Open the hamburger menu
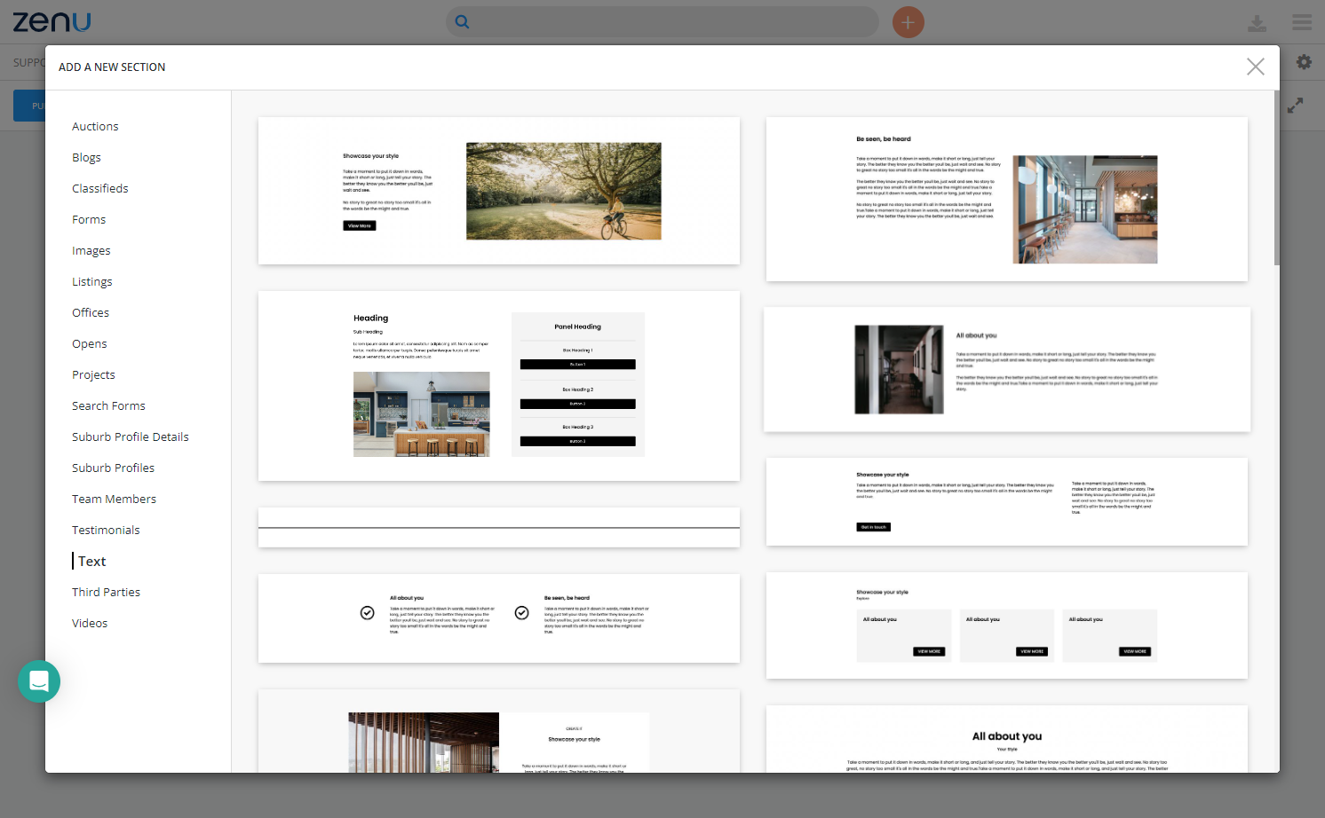The image size is (1325, 818). tap(1302, 22)
